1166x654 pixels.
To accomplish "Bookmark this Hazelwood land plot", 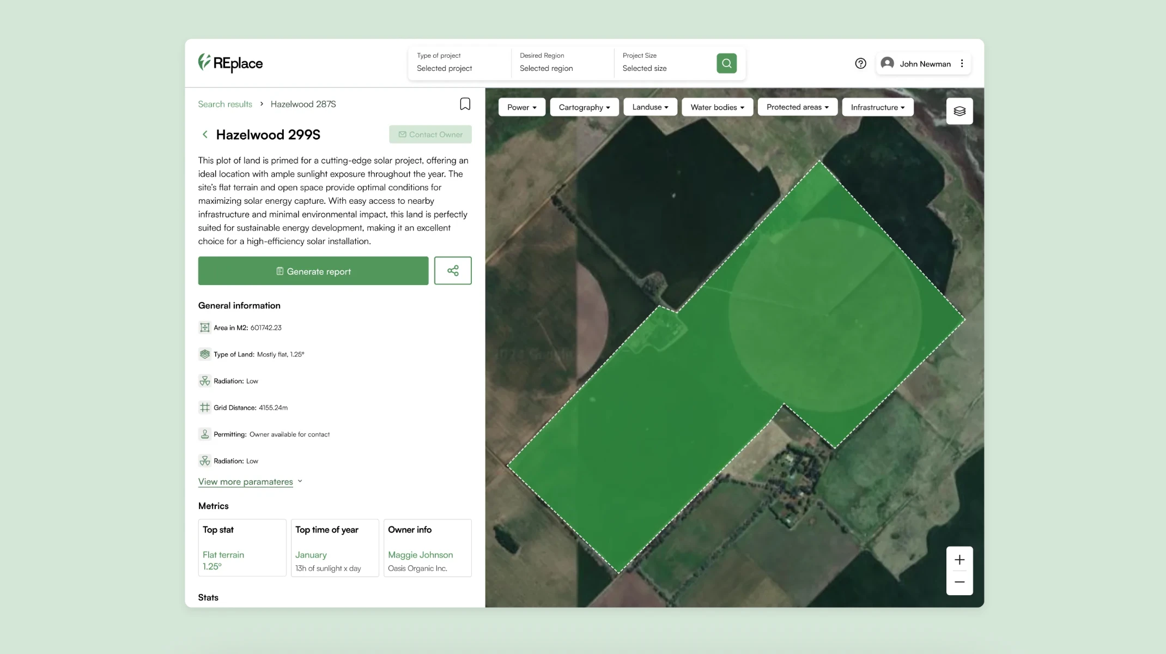I will pos(465,104).
